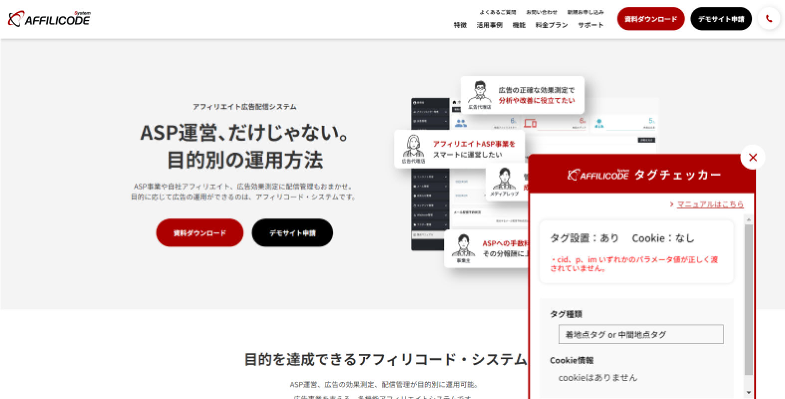Click the phone icon button in header

769,19
